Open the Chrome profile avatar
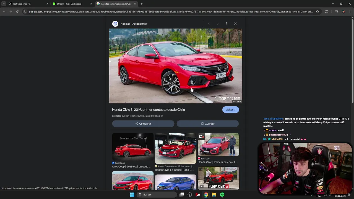Viewport: 354px width, 199px height. click(343, 12)
